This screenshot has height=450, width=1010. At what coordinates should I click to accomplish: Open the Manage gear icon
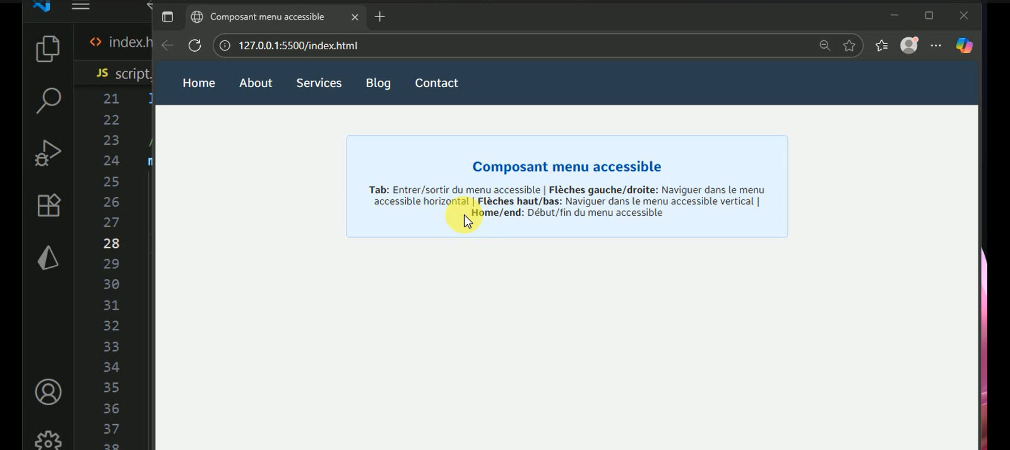click(48, 440)
